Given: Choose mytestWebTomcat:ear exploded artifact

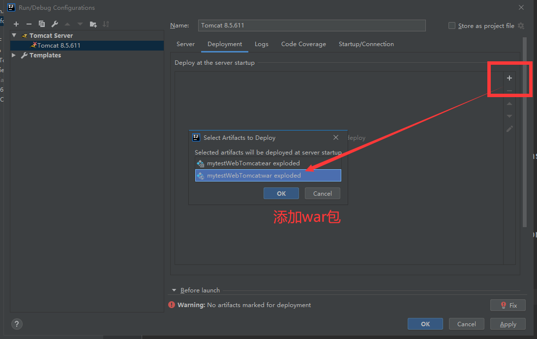Looking at the screenshot, I should pyautogui.click(x=268, y=163).
